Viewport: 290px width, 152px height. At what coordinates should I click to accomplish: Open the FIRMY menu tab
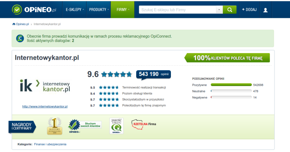pos(123,10)
